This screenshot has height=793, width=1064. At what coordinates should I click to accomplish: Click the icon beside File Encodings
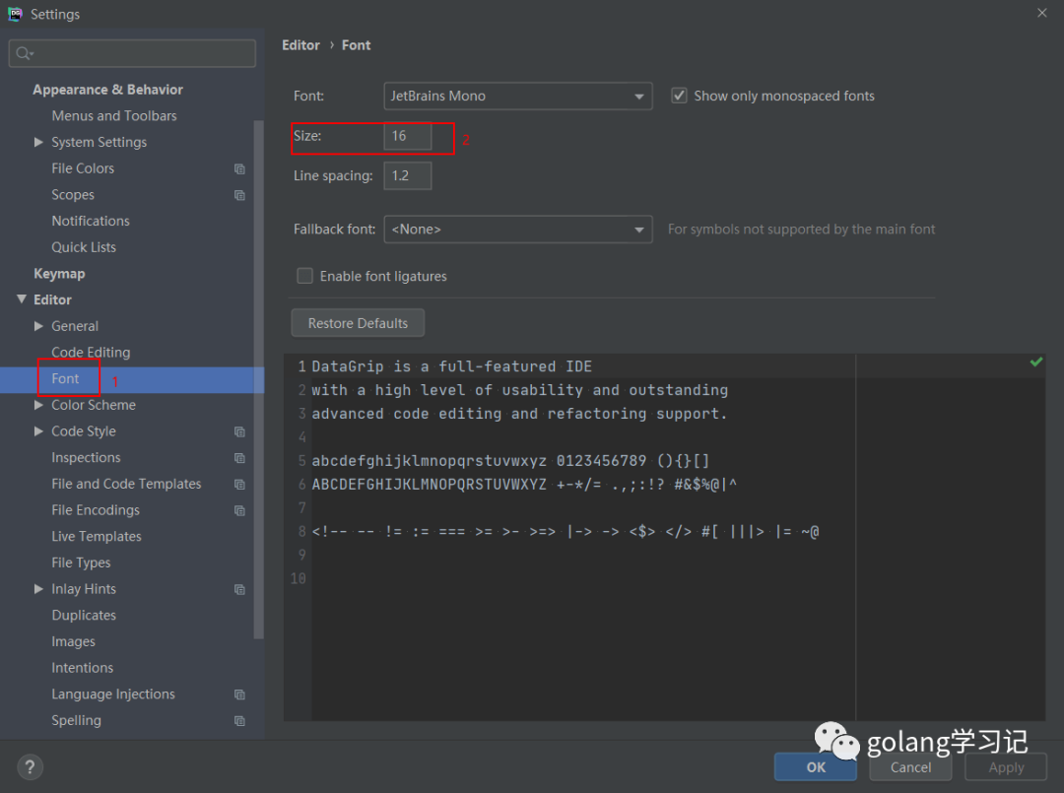(239, 510)
